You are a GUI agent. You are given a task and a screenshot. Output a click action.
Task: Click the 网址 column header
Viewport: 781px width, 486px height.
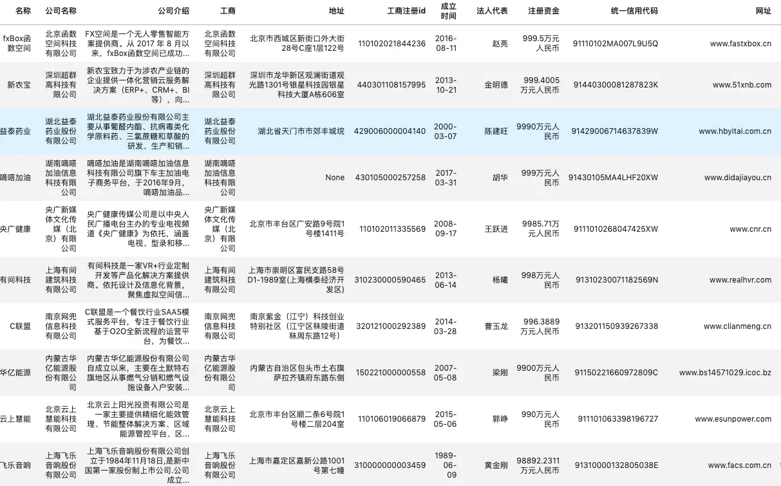pyautogui.click(x=763, y=11)
